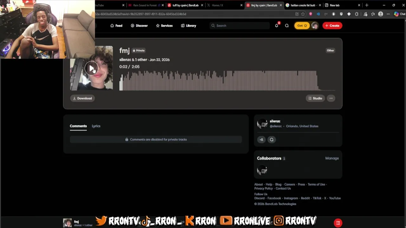Open the Library page
This screenshot has width=406, height=228.
188,26
